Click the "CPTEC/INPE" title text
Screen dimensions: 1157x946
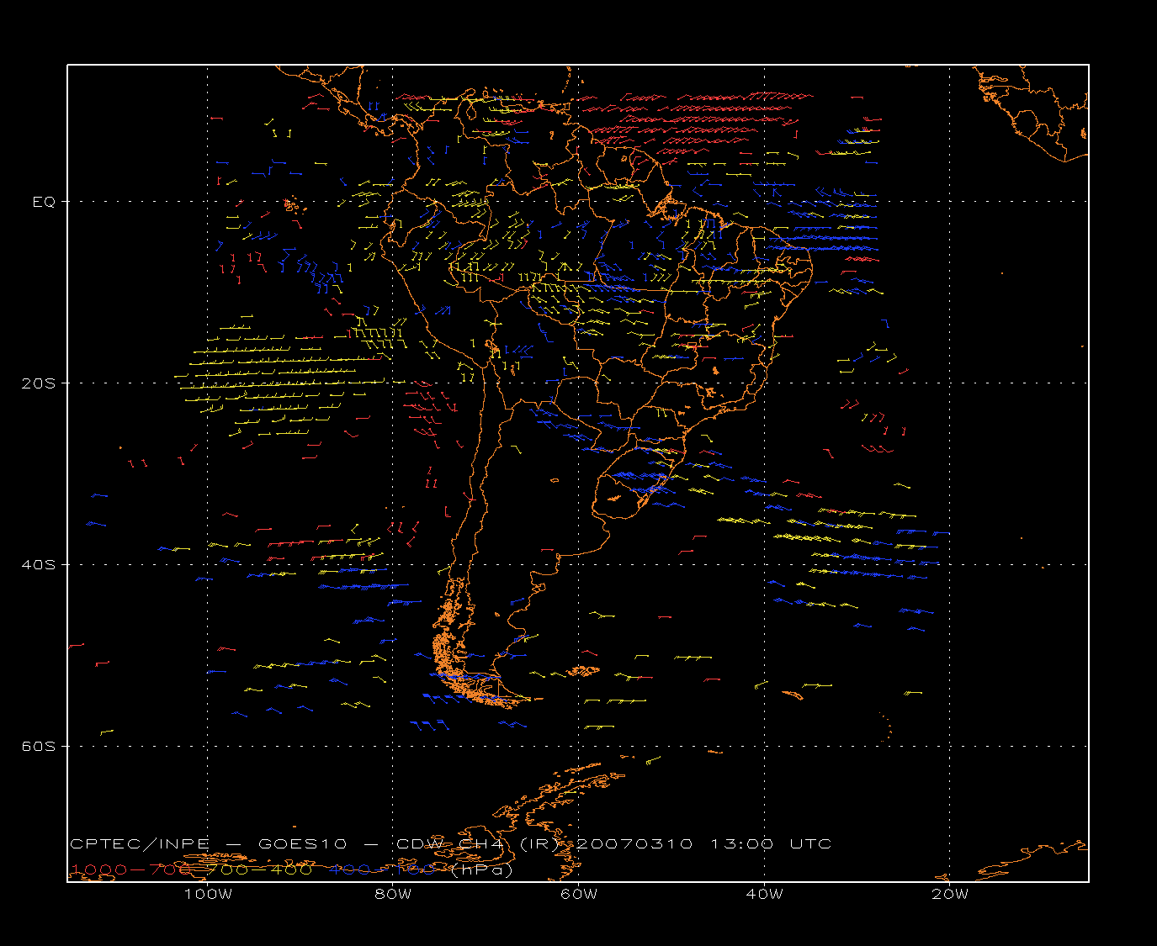tap(140, 843)
